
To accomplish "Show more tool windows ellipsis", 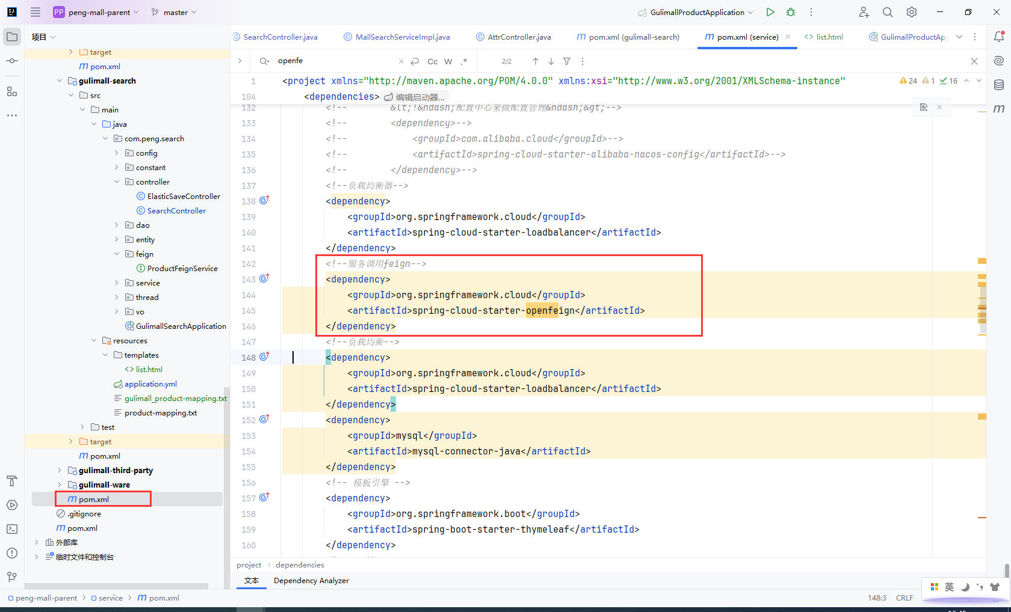I will pos(12,115).
